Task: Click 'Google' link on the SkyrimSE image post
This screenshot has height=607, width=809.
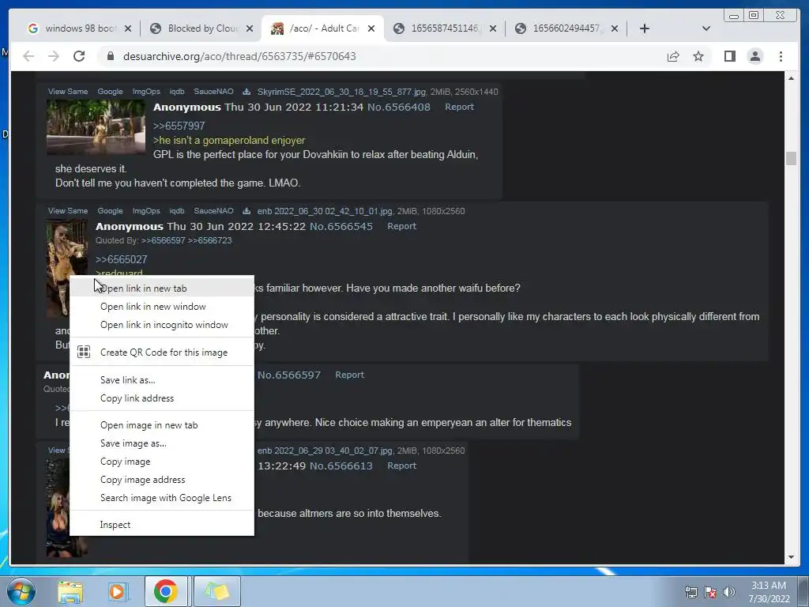Action: (111, 92)
